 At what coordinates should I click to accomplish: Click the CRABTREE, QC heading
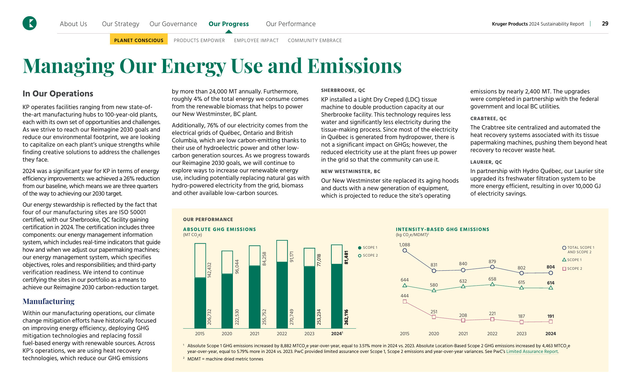488,119
